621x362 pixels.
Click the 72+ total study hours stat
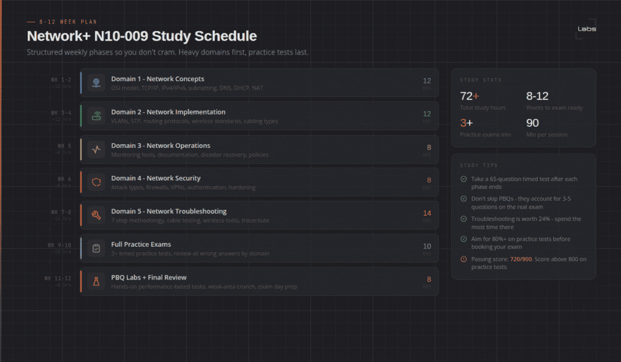(470, 96)
